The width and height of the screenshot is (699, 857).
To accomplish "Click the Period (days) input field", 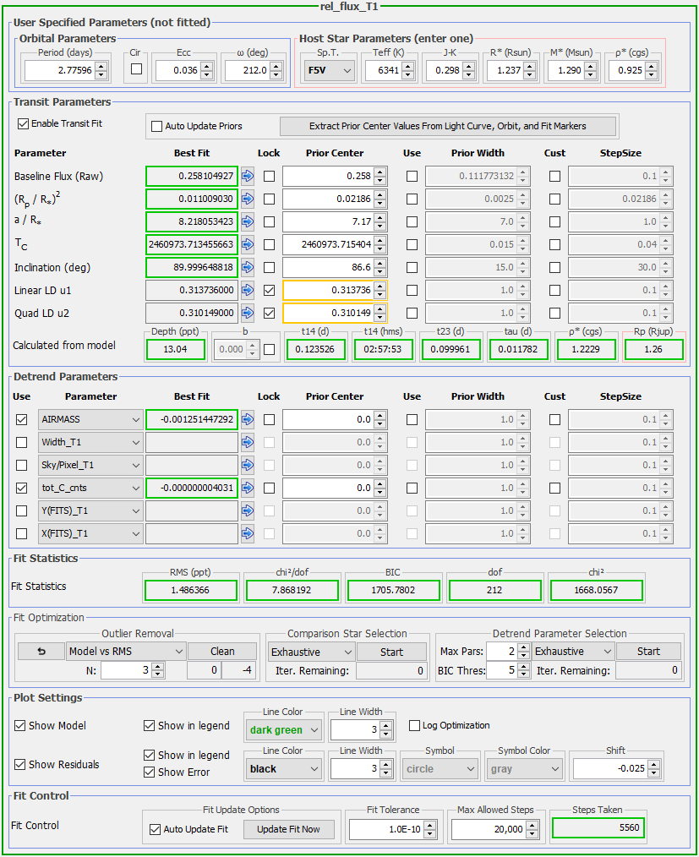I will (x=57, y=71).
